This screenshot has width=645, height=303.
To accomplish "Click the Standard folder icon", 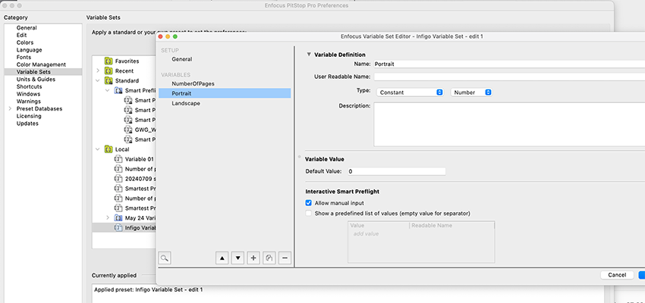I will pyautogui.click(x=109, y=80).
